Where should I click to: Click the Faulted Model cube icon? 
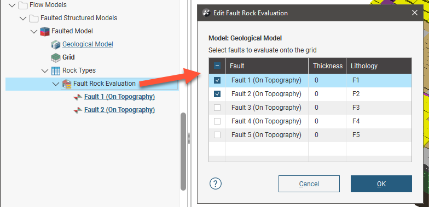[45, 31]
